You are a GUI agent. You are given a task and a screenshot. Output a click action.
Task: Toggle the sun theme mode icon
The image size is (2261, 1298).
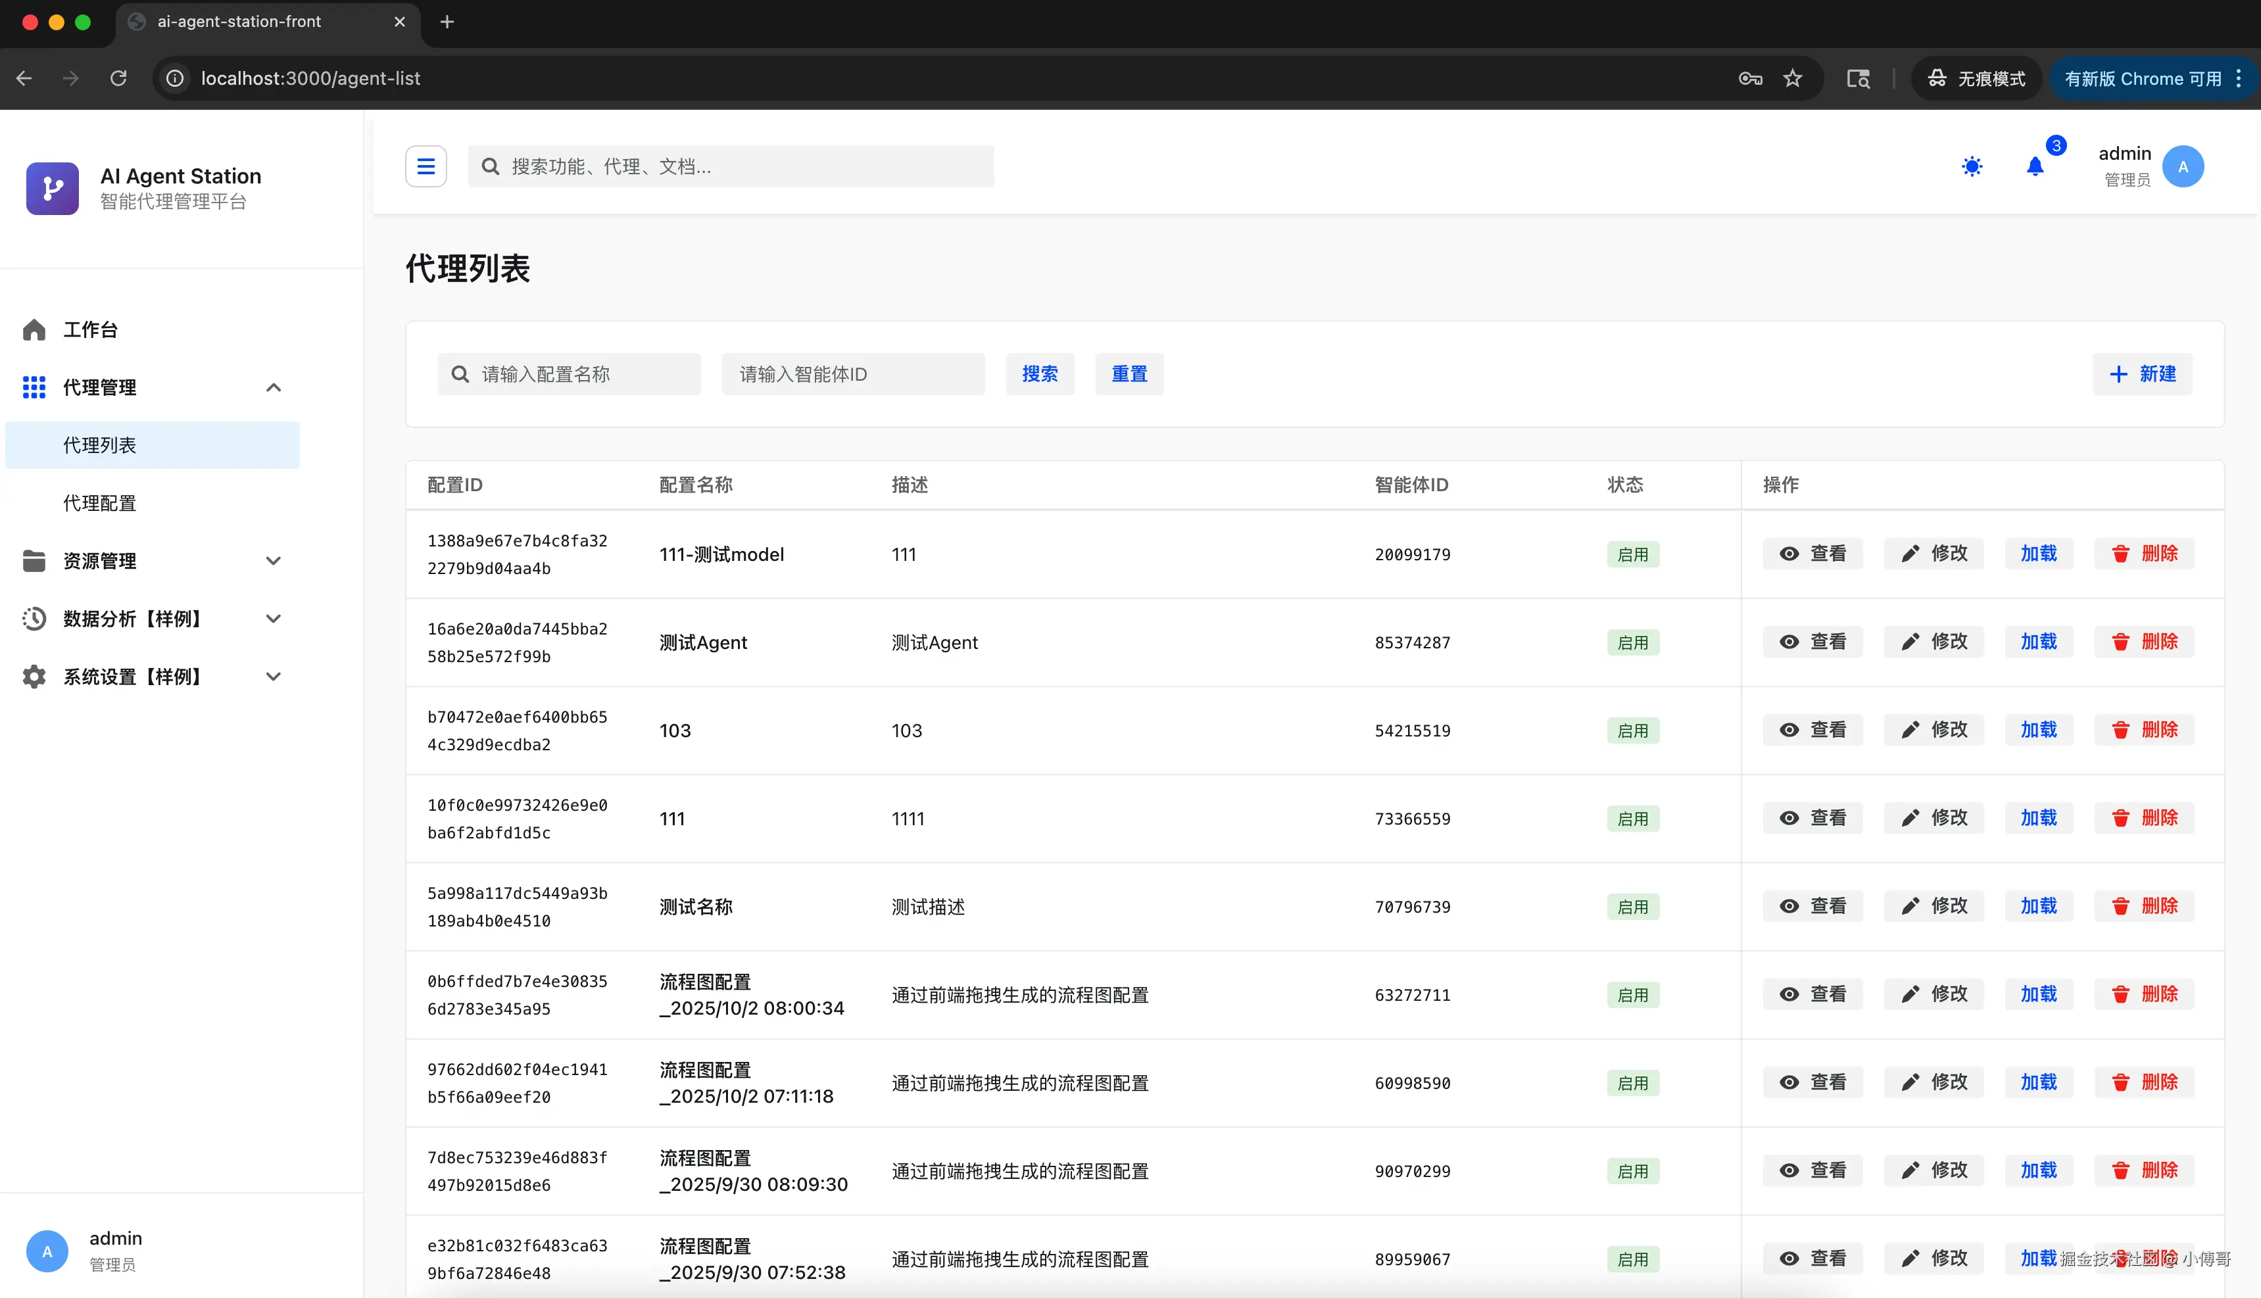[x=1972, y=166]
